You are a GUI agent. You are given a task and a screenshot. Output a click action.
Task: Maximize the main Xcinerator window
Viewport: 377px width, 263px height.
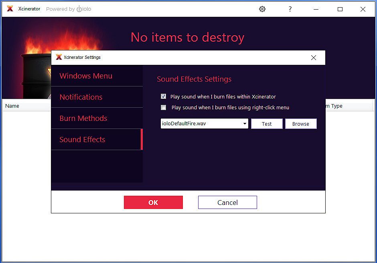340,9
